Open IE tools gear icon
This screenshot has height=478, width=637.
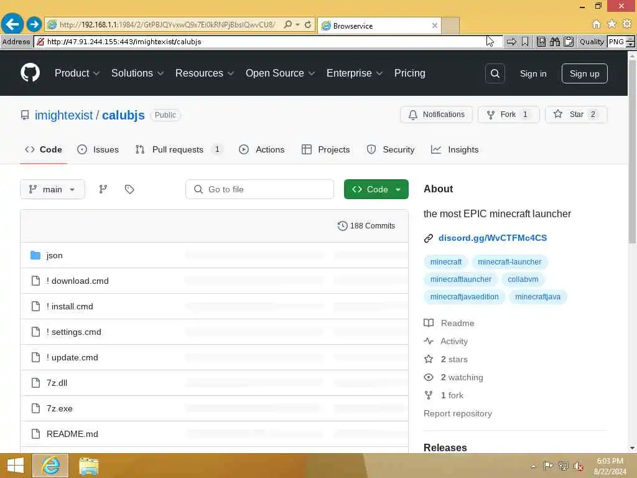coord(627,24)
